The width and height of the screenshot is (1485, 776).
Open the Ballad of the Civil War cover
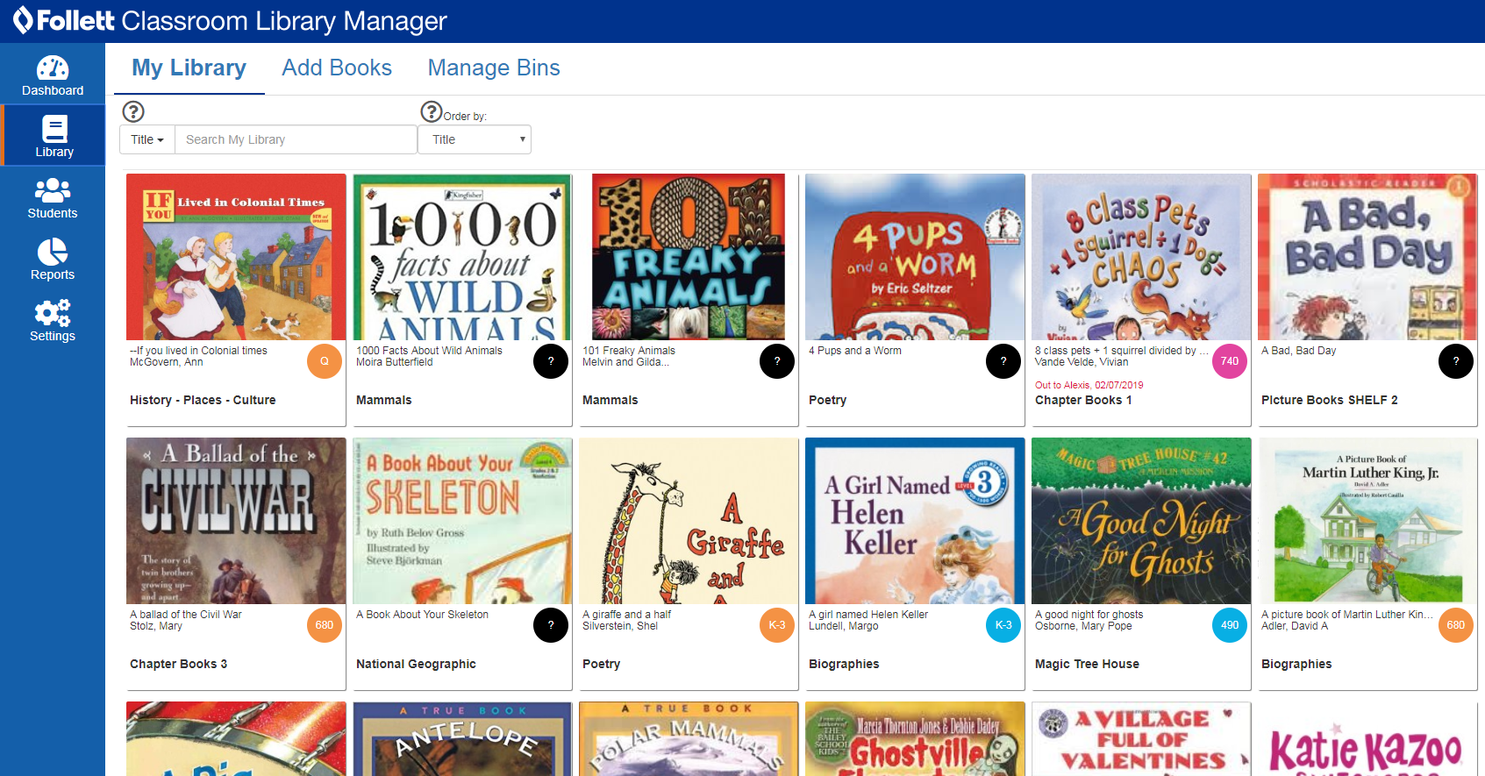coord(236,521)
